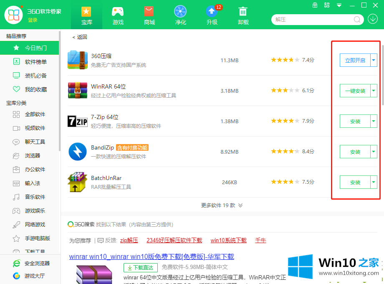Click the main list vertical scrollbar

click(x=382, y=75)
